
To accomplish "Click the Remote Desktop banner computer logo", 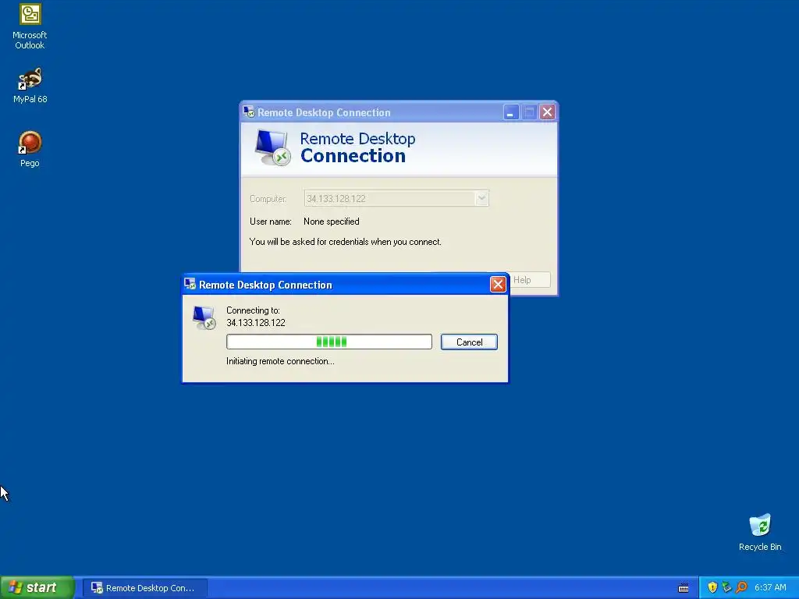I will 272,147.
